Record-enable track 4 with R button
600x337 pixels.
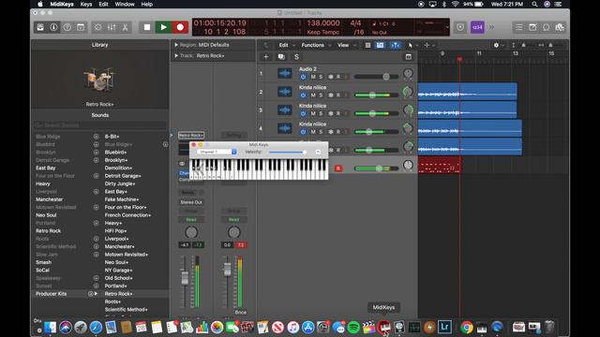[337, 132]
